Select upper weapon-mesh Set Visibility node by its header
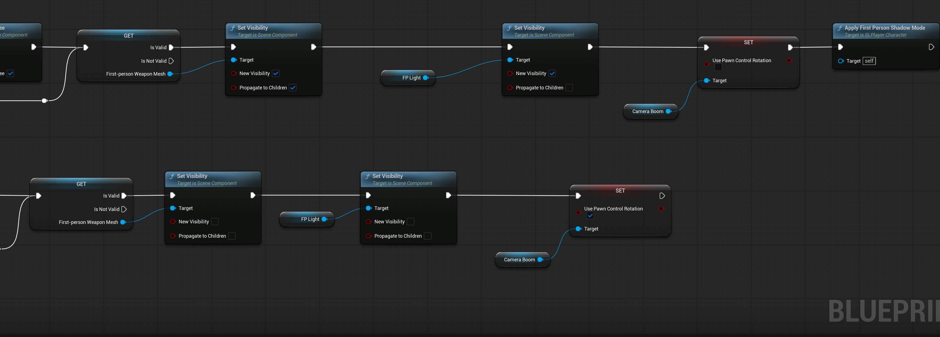This screenshot has width=940, height=337. pyautogui.click(x=274, y=31)
